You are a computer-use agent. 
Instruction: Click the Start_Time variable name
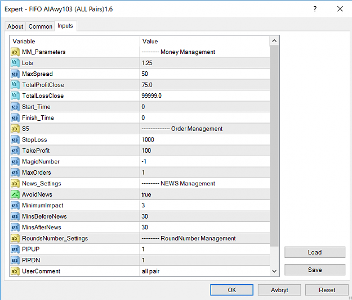tap(36, 107)
